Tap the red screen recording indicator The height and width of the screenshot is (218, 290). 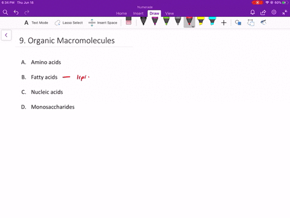coord(257,2)
